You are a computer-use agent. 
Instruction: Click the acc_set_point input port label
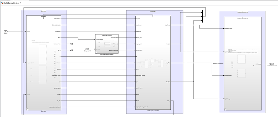tap(139, 50)
